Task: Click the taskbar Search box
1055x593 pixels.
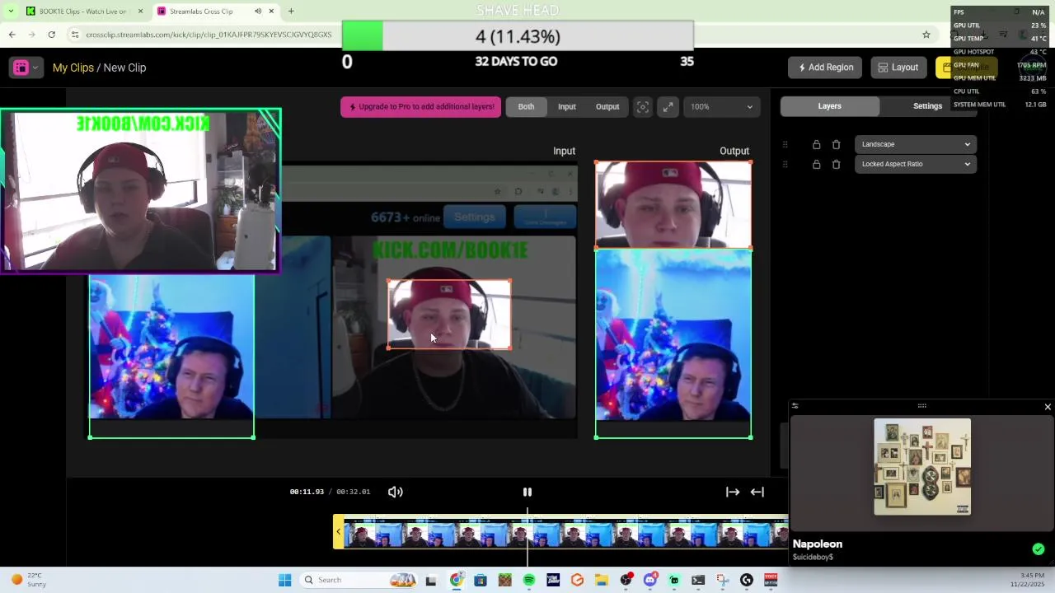Action: pyautogui.click(x=358, y=580)
